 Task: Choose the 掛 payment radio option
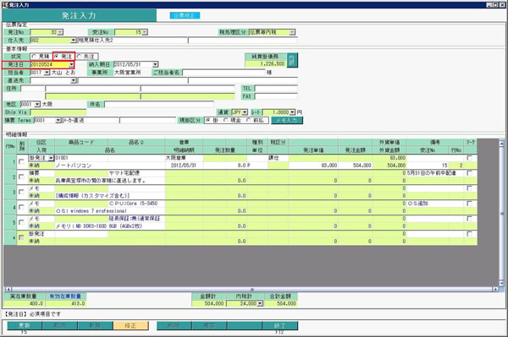coord(208,120)
